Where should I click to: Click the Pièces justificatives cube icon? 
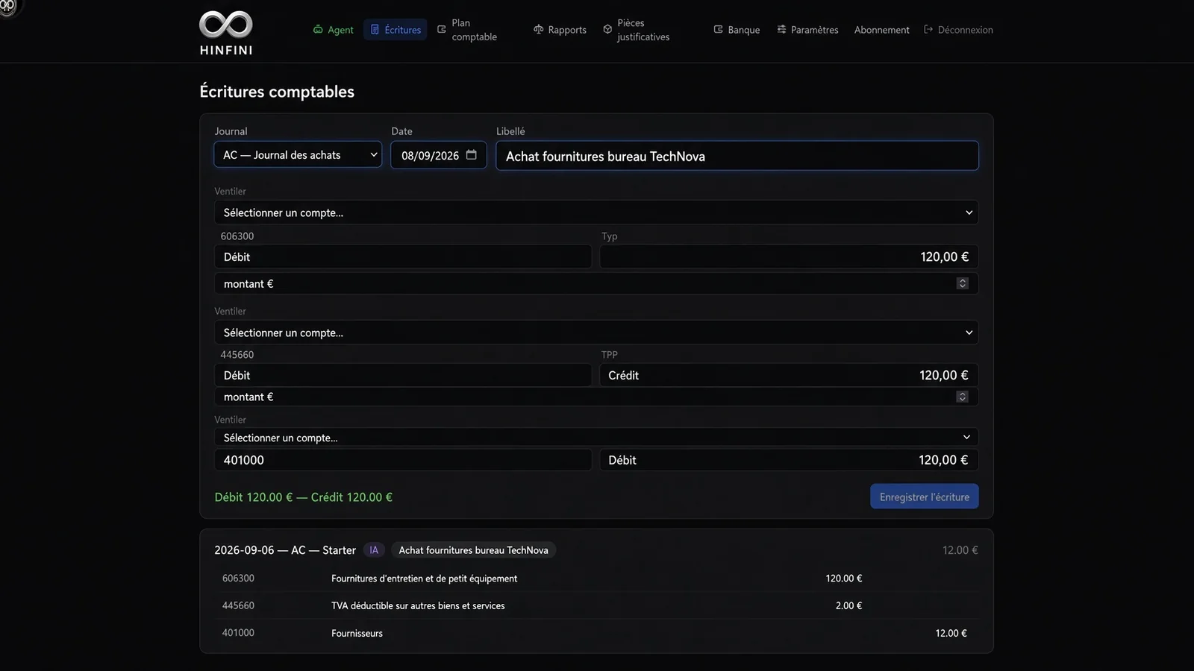pos(607,30)
